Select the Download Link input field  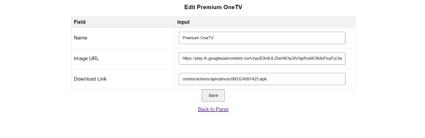pos(262,79)
